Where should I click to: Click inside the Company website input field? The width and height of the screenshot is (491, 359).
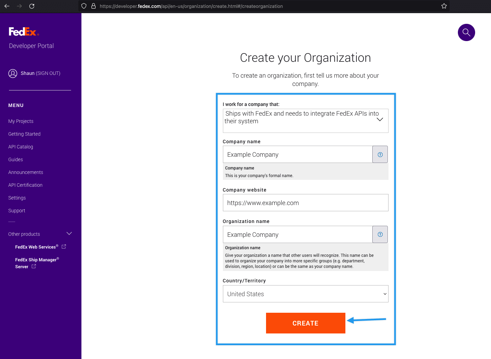[x=305, y=203]
